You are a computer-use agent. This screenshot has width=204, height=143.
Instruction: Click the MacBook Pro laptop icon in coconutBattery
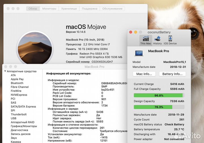[x=139, y=53]
